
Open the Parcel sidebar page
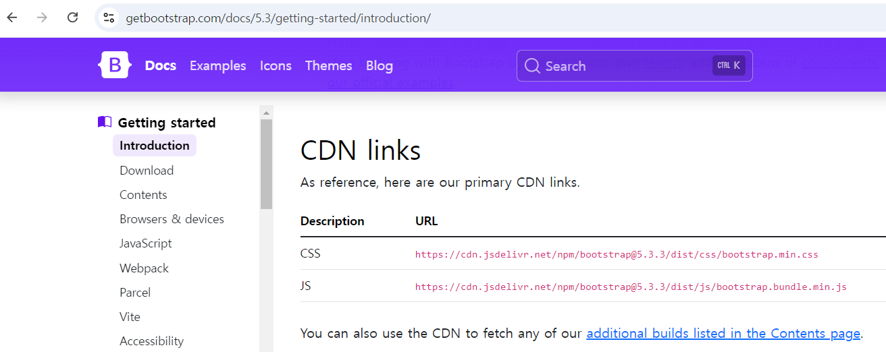click(x=135, y=293)
